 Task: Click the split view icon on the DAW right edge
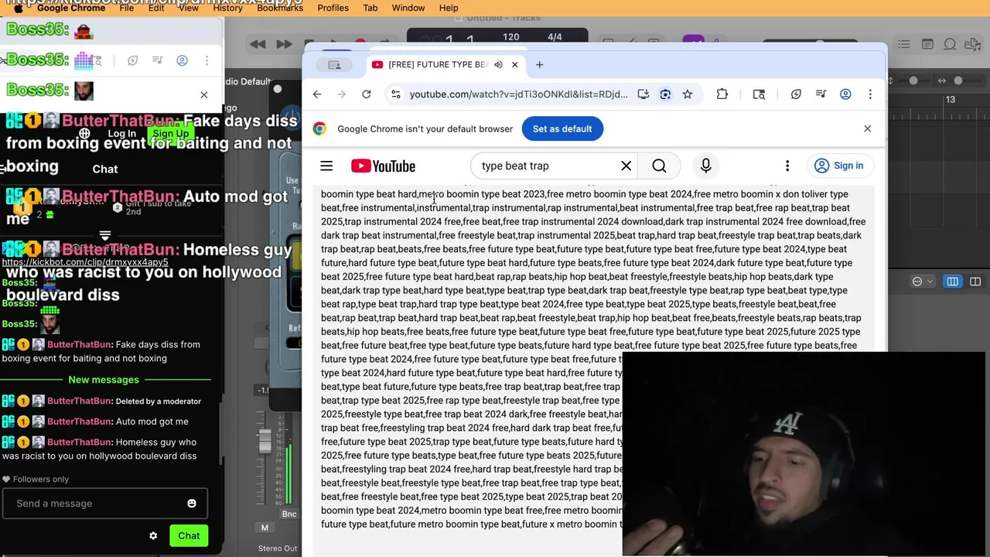(x=975, y=282)
